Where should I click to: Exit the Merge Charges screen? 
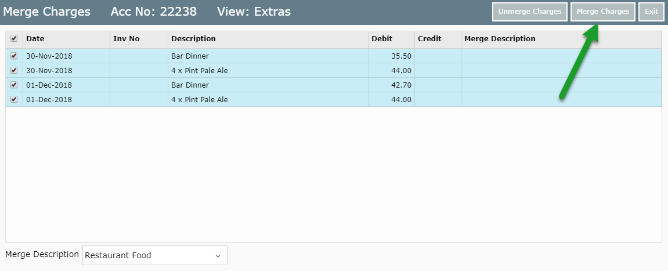[x=651, y=12]
